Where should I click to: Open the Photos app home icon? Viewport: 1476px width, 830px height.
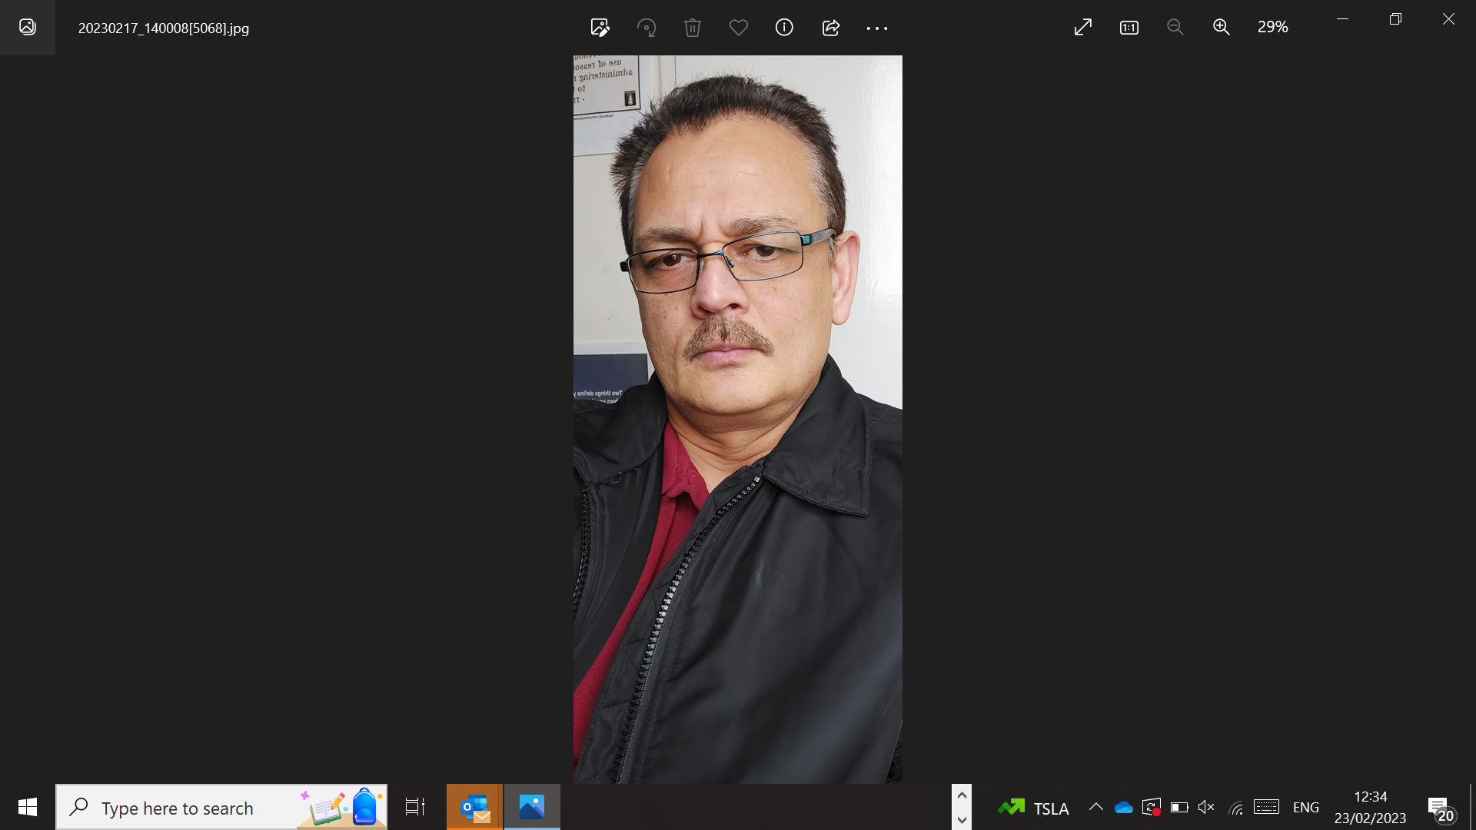28,28
